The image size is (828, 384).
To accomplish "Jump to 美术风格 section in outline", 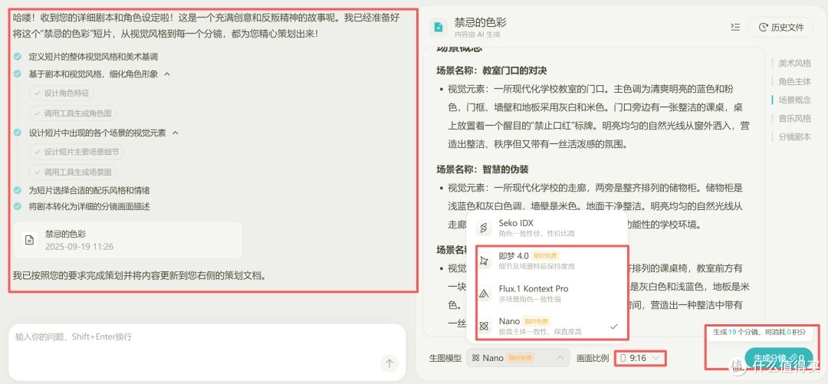I will pyautogui.click(x=795, y=64).
